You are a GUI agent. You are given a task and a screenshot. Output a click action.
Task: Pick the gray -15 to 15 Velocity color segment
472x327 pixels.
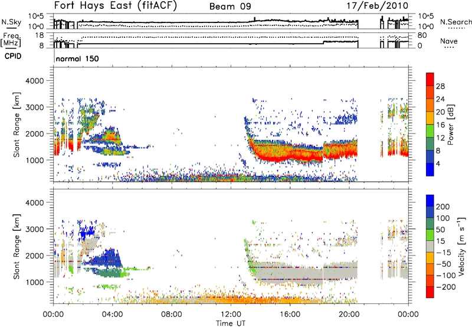point(430,246)
